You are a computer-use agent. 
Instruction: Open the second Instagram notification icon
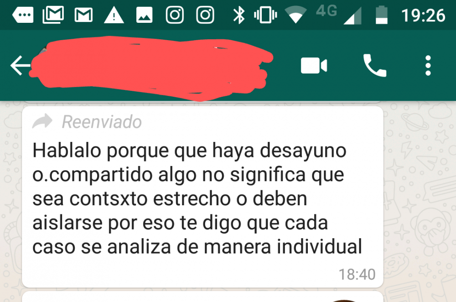tap(205, 15)
